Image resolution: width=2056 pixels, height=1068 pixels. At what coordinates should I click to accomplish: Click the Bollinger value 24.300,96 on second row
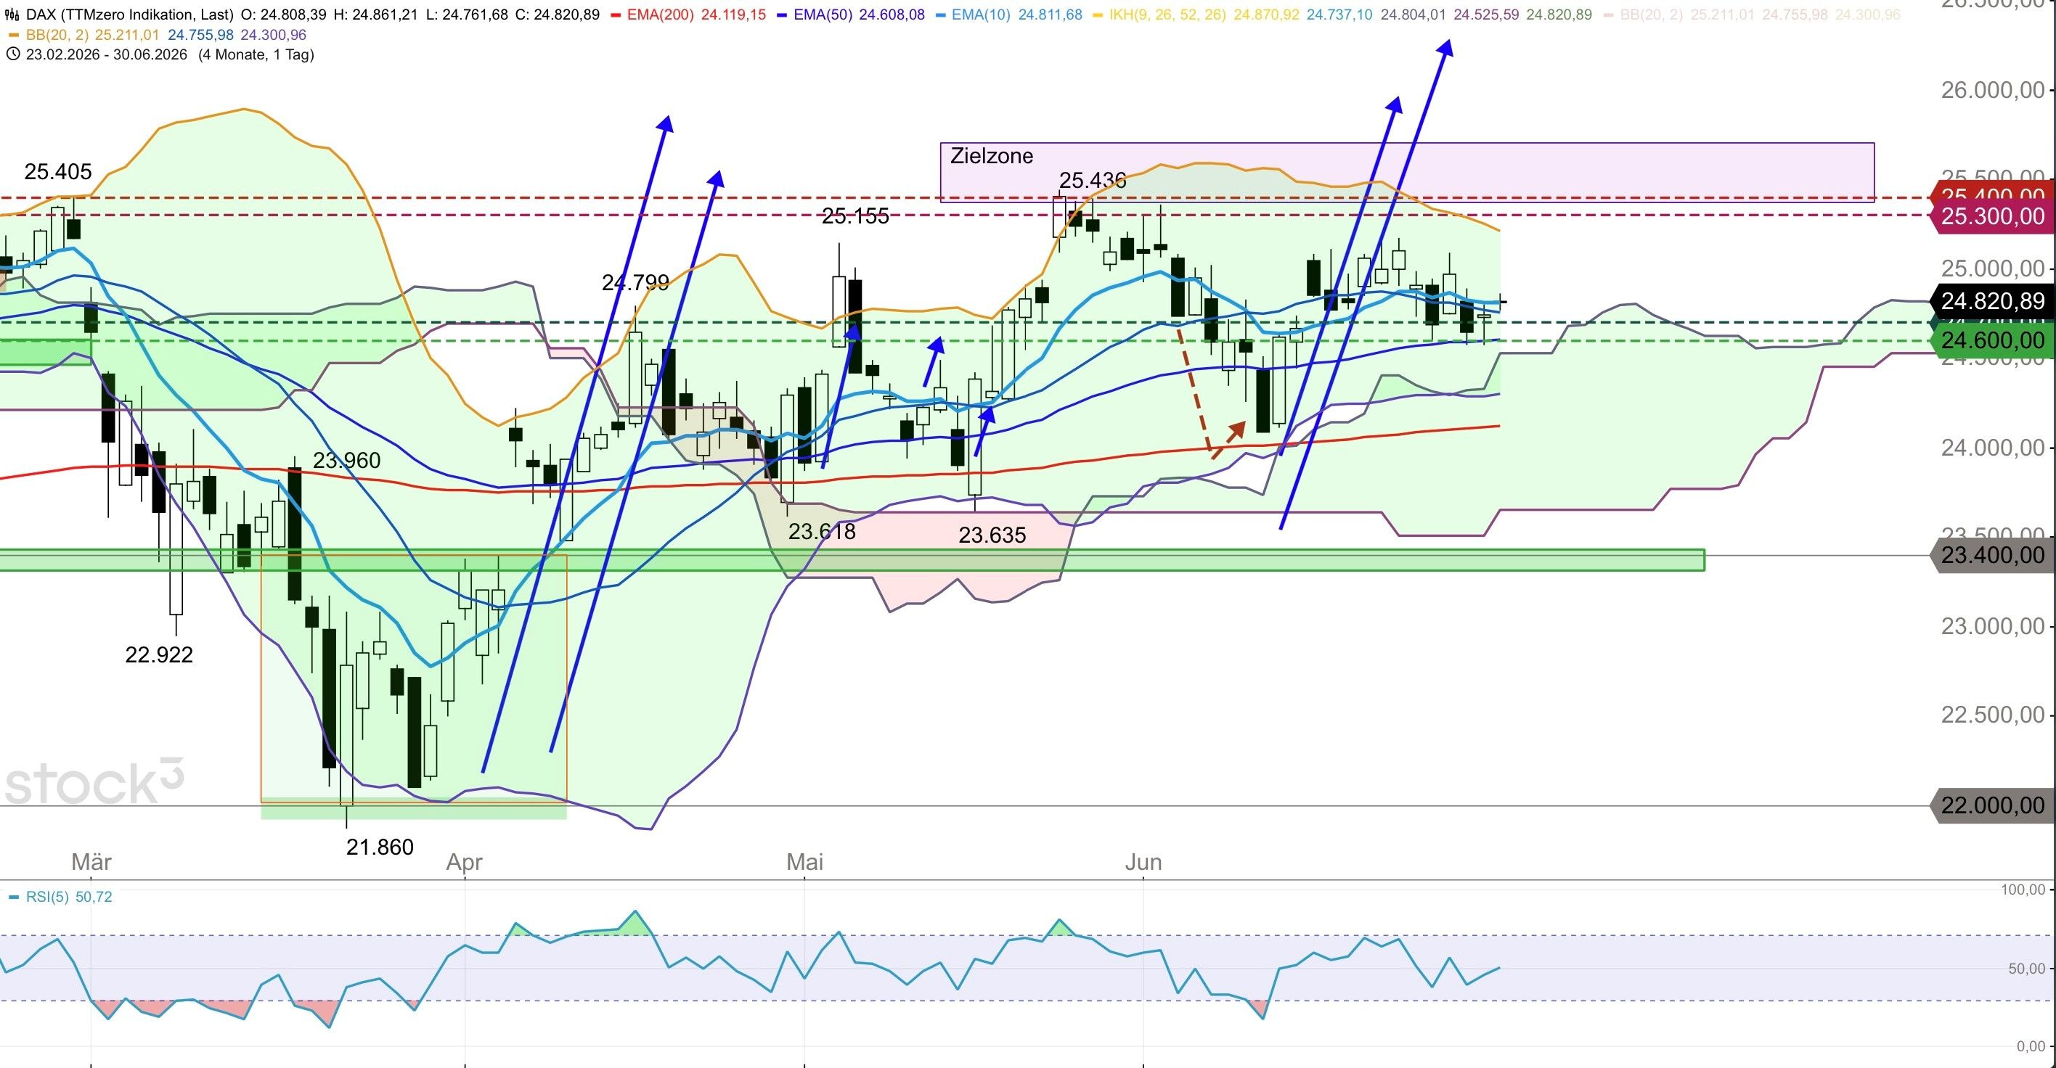pyautogui.click(x=273, y=35)
